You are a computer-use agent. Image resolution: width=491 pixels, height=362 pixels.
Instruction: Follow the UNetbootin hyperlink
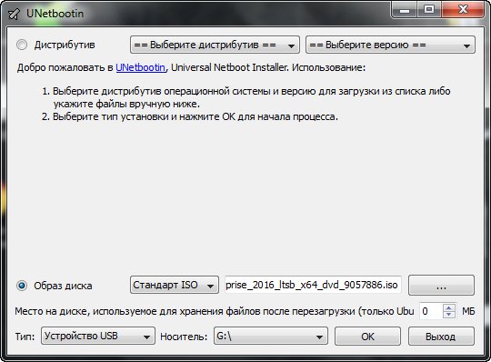click(x=140, y=67)
